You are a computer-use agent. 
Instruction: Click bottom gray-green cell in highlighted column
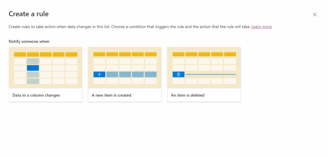point(33,81)
